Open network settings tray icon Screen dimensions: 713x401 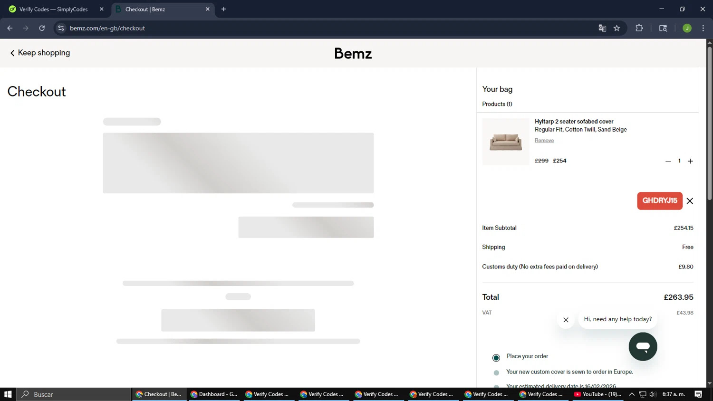642,394
